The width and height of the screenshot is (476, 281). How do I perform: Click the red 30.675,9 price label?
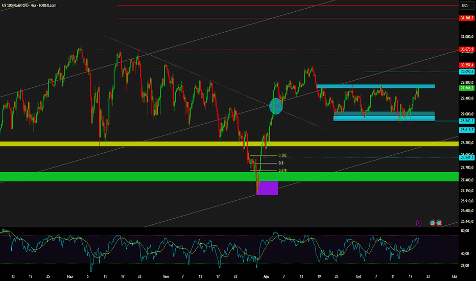click(x=467, y=49)
